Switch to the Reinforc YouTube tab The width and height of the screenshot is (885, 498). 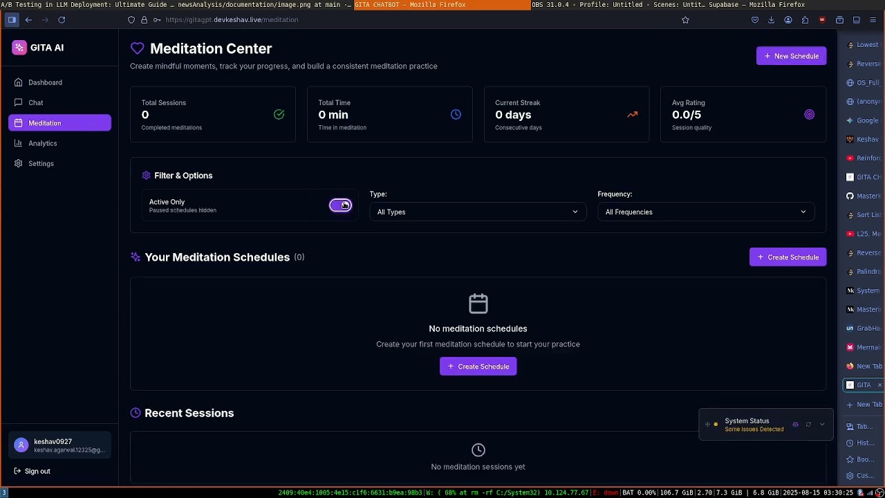coord(864,158)
